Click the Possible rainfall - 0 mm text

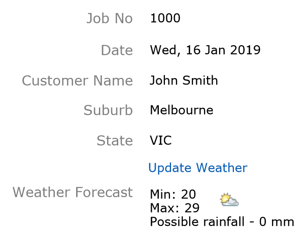222,222
